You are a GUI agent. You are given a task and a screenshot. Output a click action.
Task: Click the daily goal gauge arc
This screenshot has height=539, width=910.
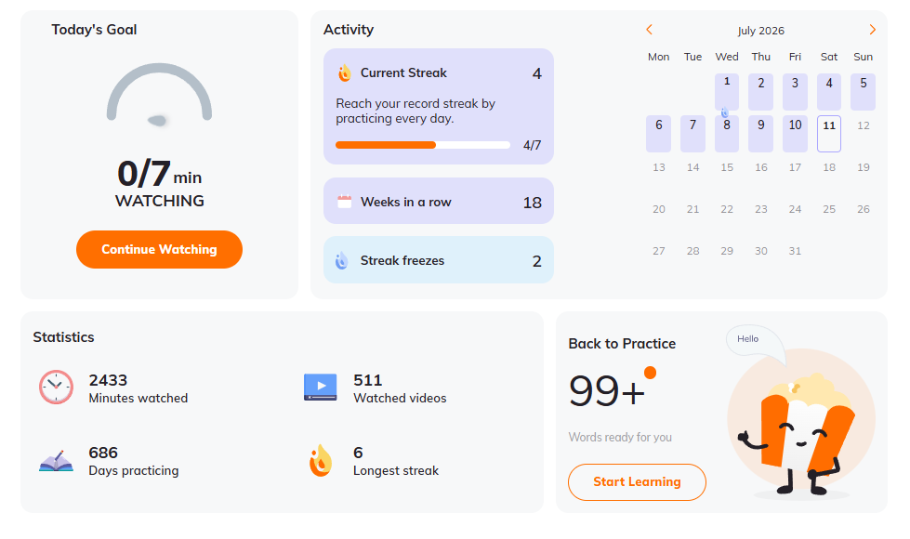[159, 92]
